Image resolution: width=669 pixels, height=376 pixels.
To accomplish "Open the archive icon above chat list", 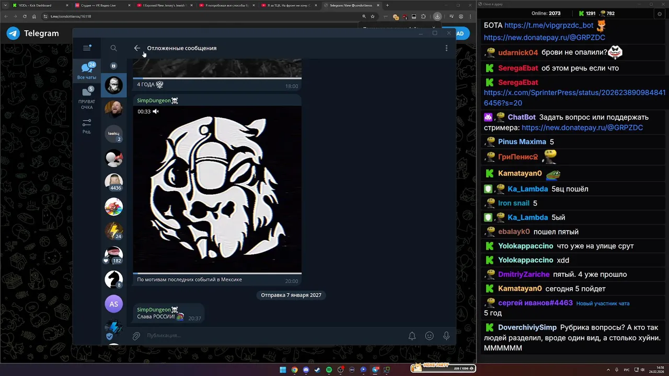I will pyautogui.click(x=114, y=66).
